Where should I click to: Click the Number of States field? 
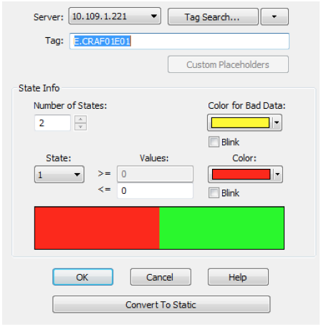(52, 123)
